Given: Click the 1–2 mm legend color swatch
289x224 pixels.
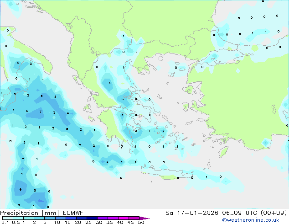Looking at the screenshot, I should click(29, 218).
